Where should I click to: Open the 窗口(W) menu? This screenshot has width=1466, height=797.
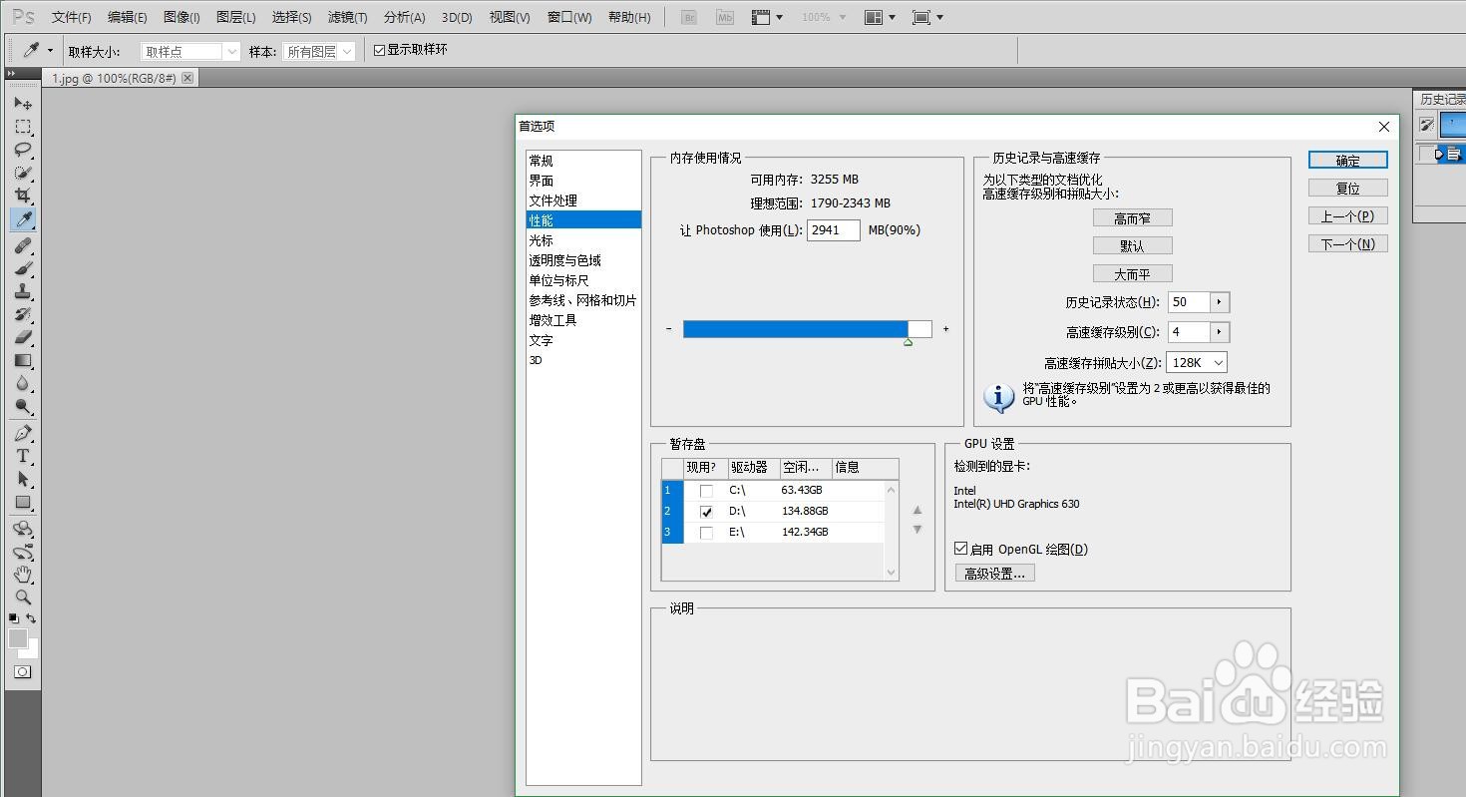click(569, 17)
